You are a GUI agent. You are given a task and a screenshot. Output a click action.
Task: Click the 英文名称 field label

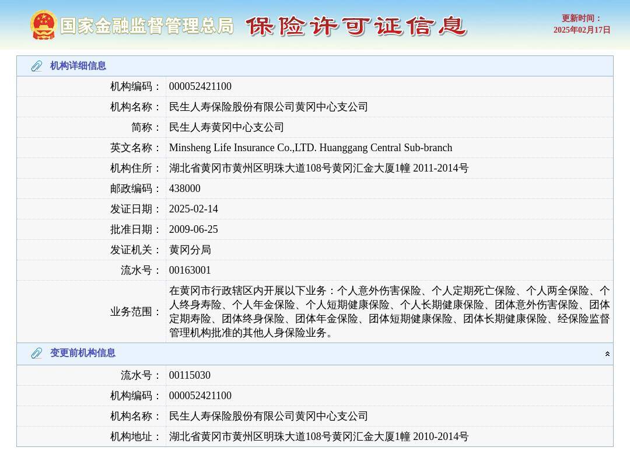pyautogui.click(x=135, y=148)
